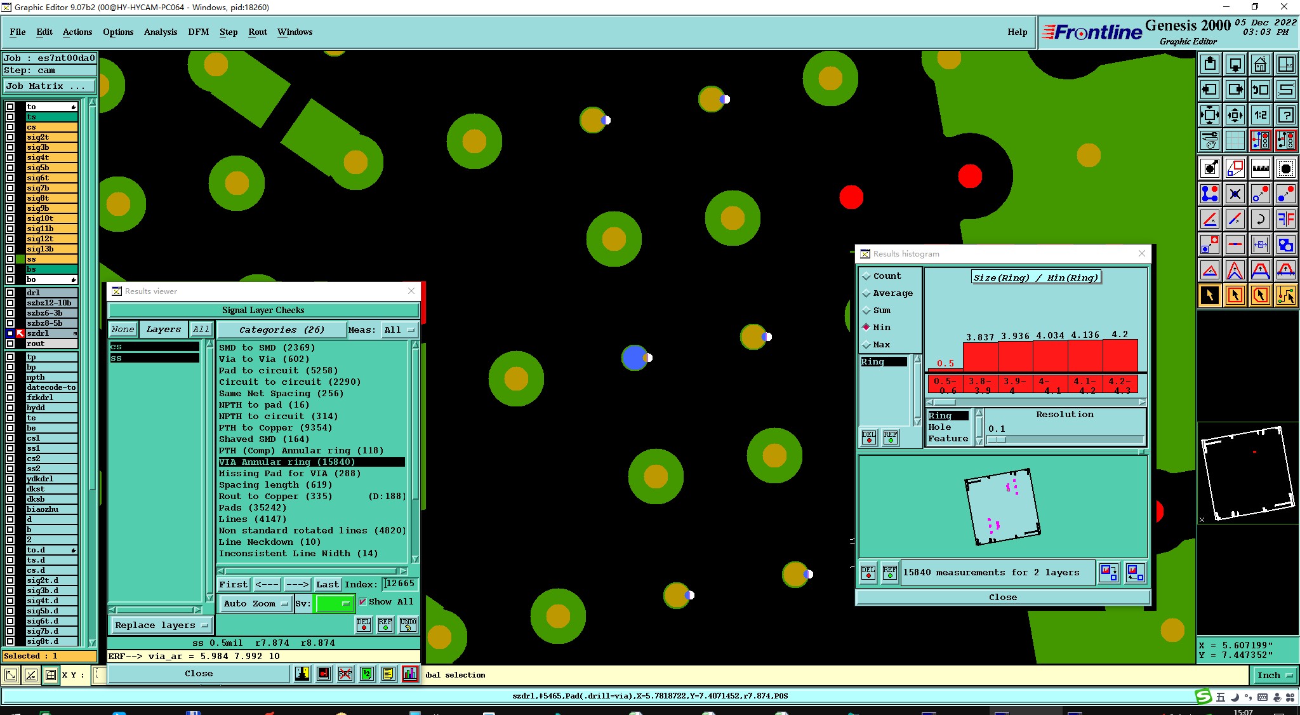
Task: Open the Inch units dropdown
Action: pos(1275,675)
